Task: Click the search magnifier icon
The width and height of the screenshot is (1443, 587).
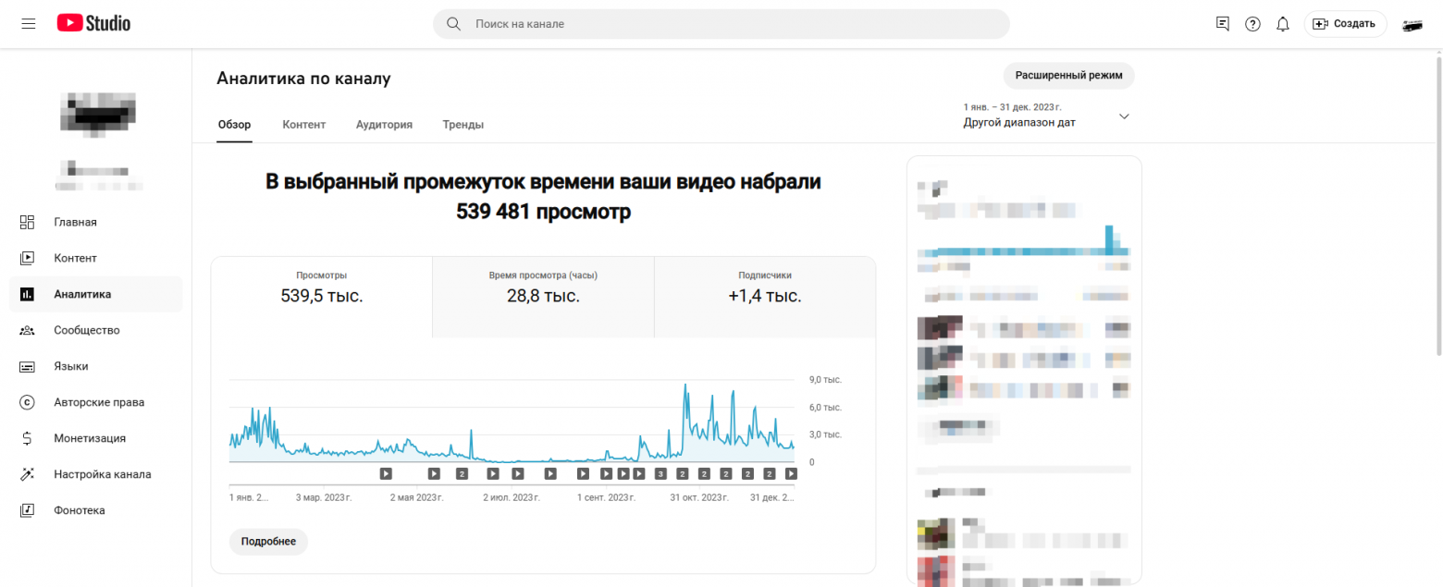Action: coord(453,24)
